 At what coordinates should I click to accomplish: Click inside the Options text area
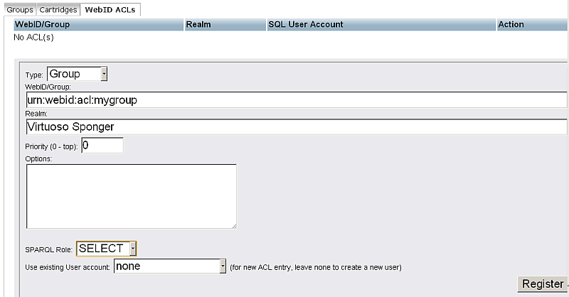[x=131, y=196]
